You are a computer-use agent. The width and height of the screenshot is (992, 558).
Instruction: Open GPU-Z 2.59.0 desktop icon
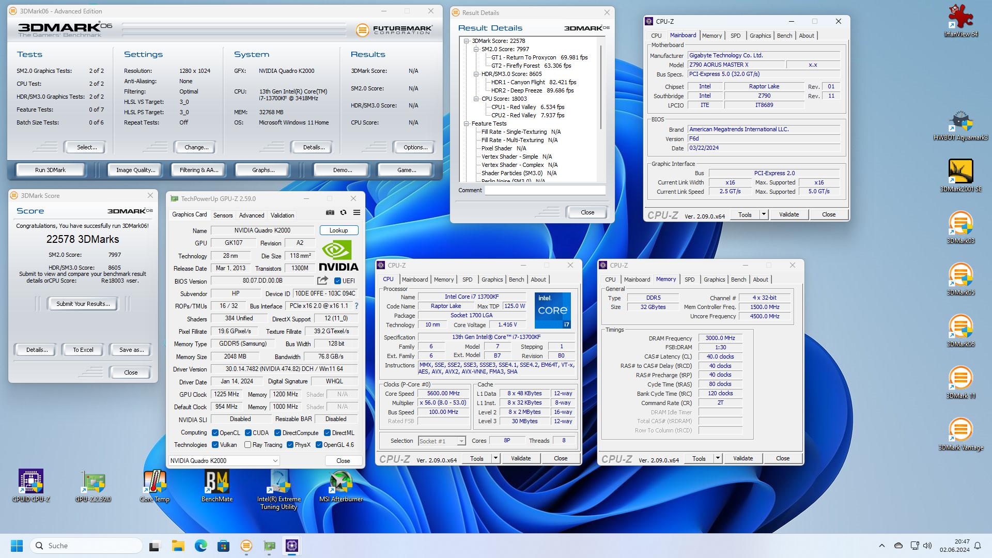click(93, 486)
